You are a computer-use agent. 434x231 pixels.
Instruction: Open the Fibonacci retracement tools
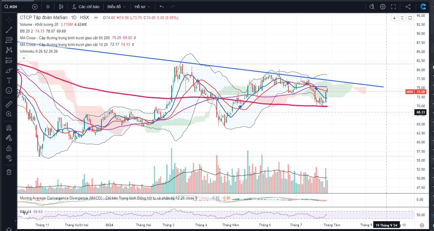pyautogui.click(x=9, y=40)
